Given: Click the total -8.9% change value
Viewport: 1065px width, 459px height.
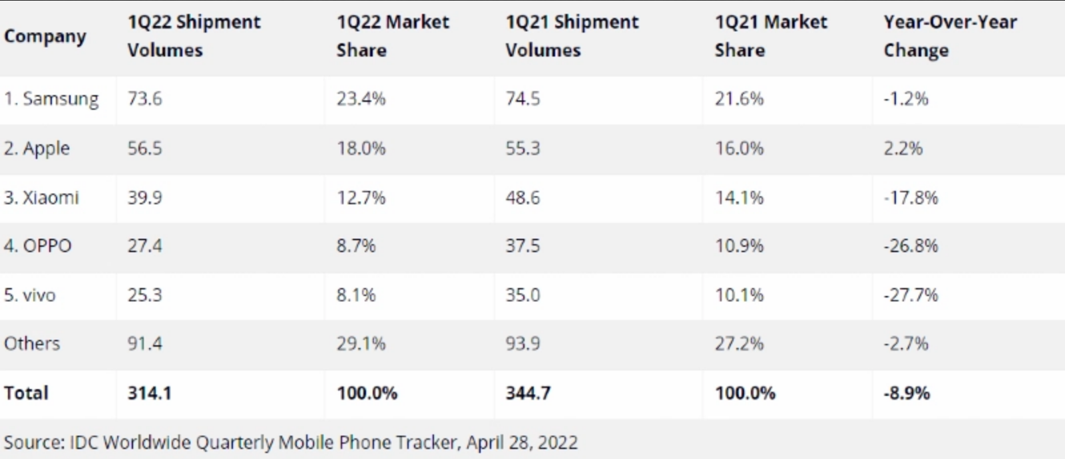Looking at the screenshot, I should 907,393.
